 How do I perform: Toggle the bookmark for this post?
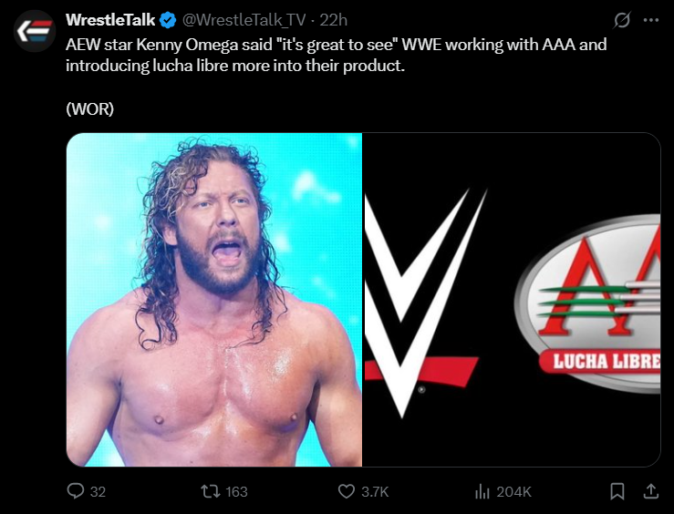[x=617, y=491]
